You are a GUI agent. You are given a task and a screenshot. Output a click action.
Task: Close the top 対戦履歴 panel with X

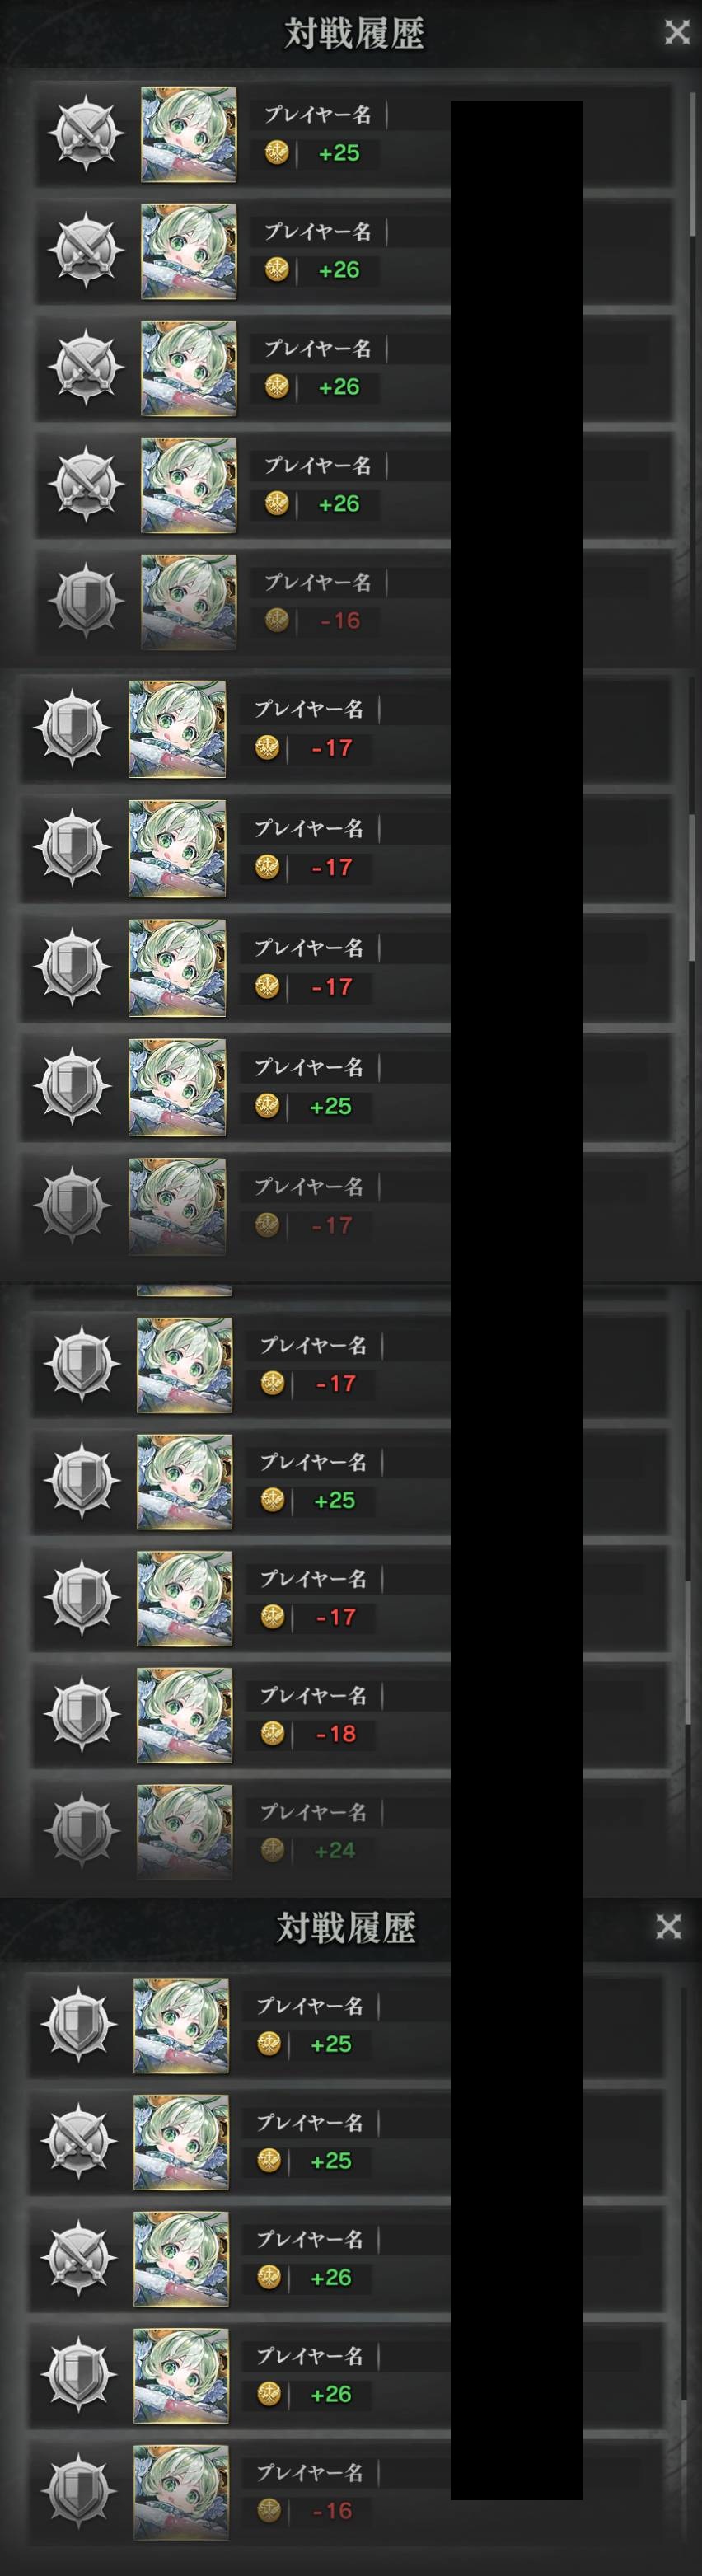pos(677,33)
